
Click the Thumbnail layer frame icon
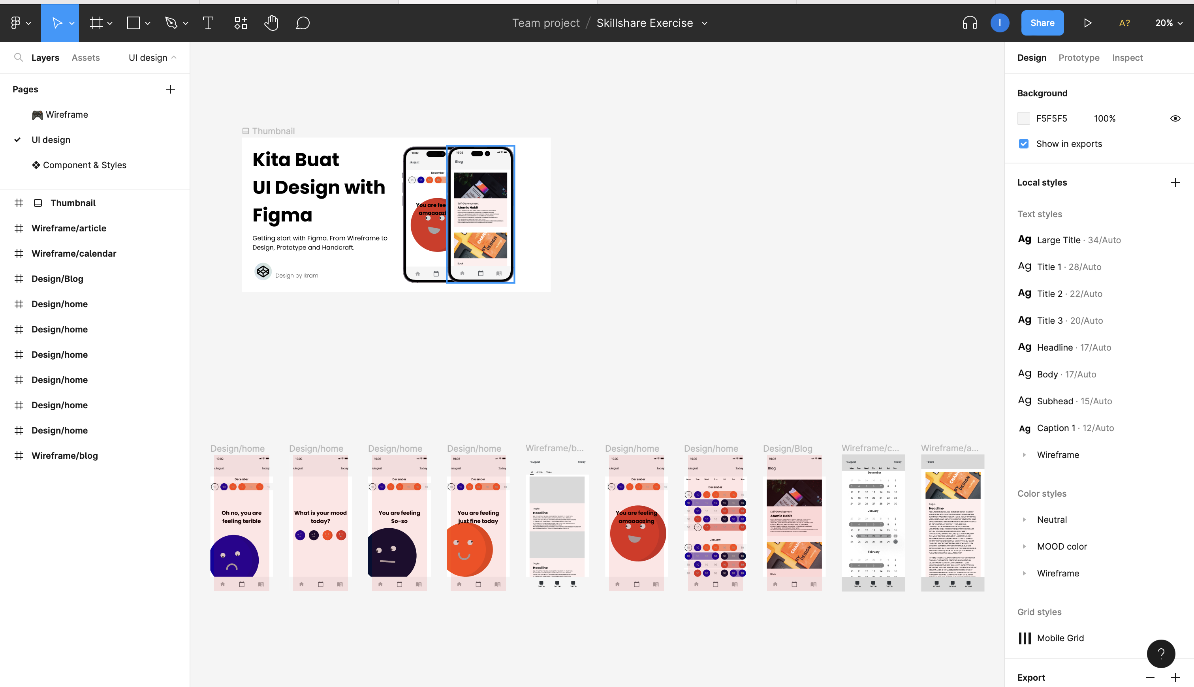click(x=19, y=203)
